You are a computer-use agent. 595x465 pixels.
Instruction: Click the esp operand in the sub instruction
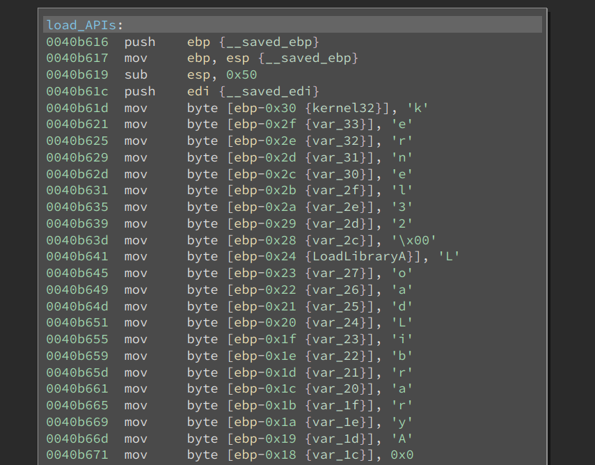click(197, 74)
